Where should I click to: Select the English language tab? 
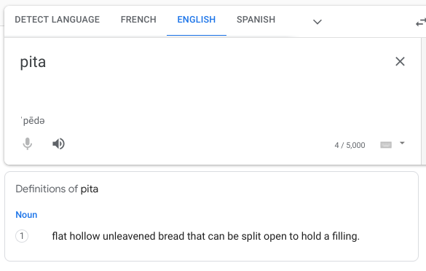(197, 20)
